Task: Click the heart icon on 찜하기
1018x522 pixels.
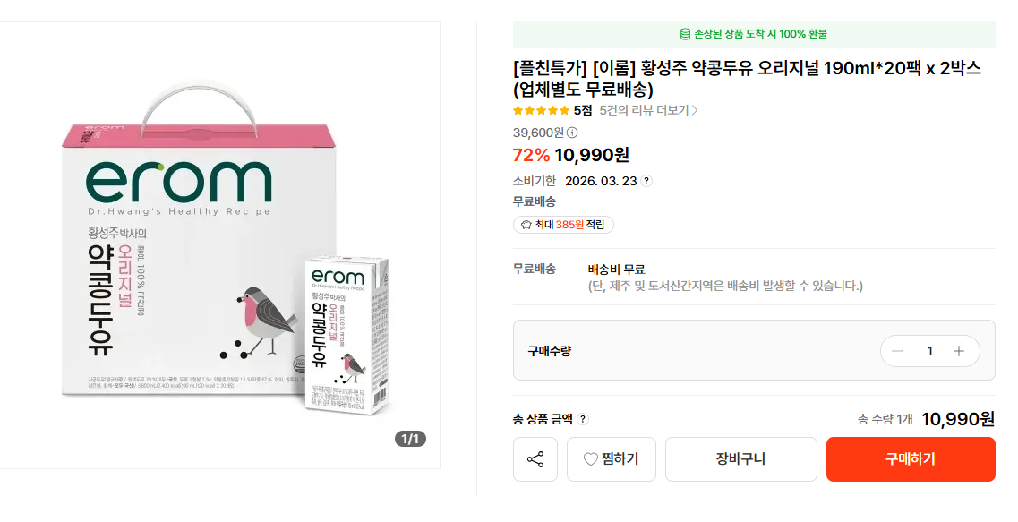Action: click(x=590, y=459)
